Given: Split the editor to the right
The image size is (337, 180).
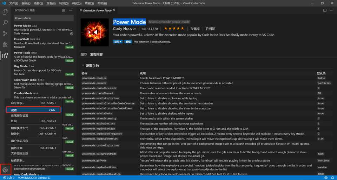Looking at the screenshot, I should click(x=325, y=10).
